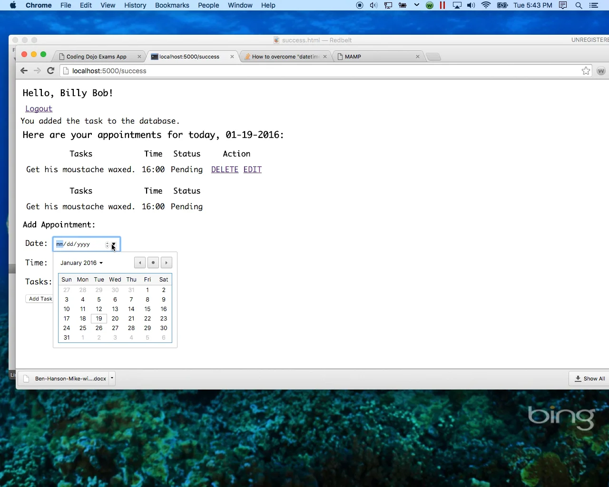Click the forward navigation arrow
The image size is (609, 487).
tap(37, 71)
